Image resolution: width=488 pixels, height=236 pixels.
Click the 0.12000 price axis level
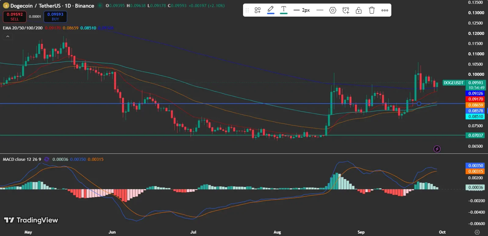click(x=476, y=33)
